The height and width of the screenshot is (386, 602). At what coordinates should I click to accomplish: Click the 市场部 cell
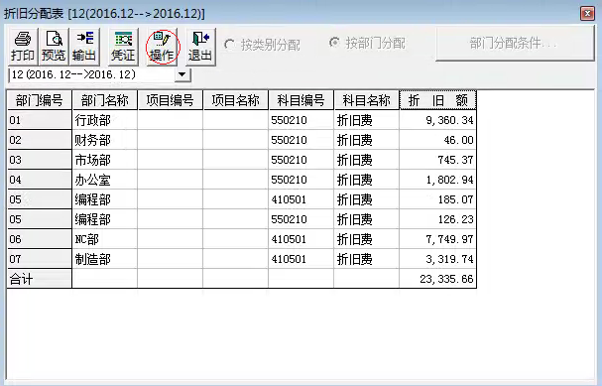104,160
